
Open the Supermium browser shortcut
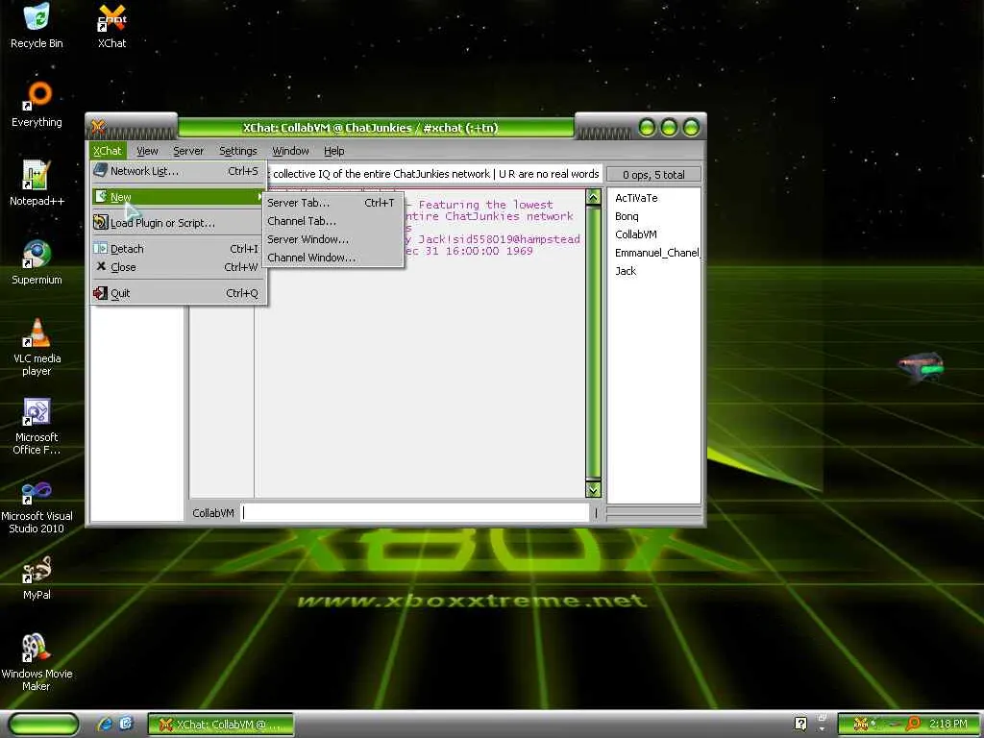[x=37, y=262]
